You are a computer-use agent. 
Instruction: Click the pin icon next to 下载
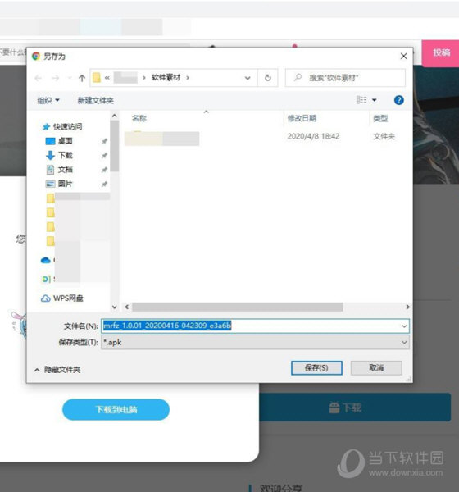[x=104, y=156]
